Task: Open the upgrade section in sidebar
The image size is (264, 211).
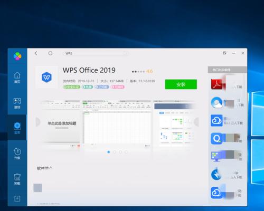Action: pos(17,154)
